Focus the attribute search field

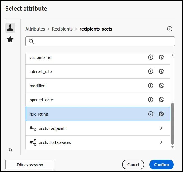[x=100, y=41]
